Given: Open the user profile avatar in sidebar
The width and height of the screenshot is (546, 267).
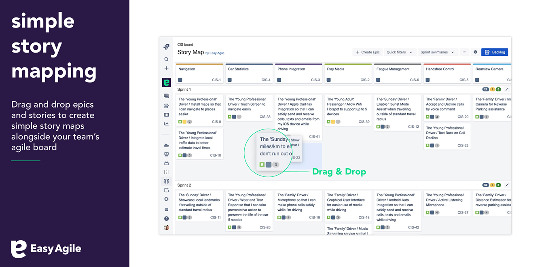Looking at the screenshot, I should (166, 228).
